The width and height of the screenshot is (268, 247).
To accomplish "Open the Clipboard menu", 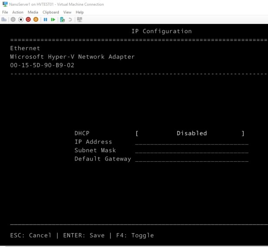I will pos(50,12).
